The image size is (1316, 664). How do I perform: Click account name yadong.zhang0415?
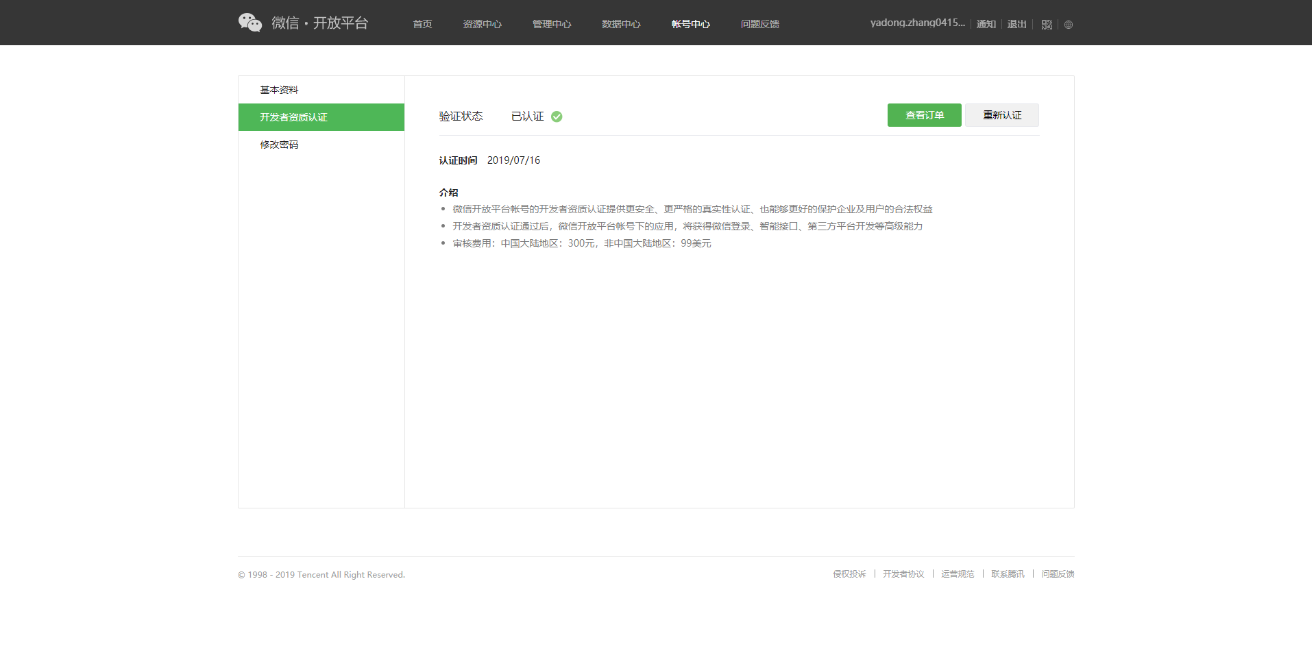coord(917,23)
